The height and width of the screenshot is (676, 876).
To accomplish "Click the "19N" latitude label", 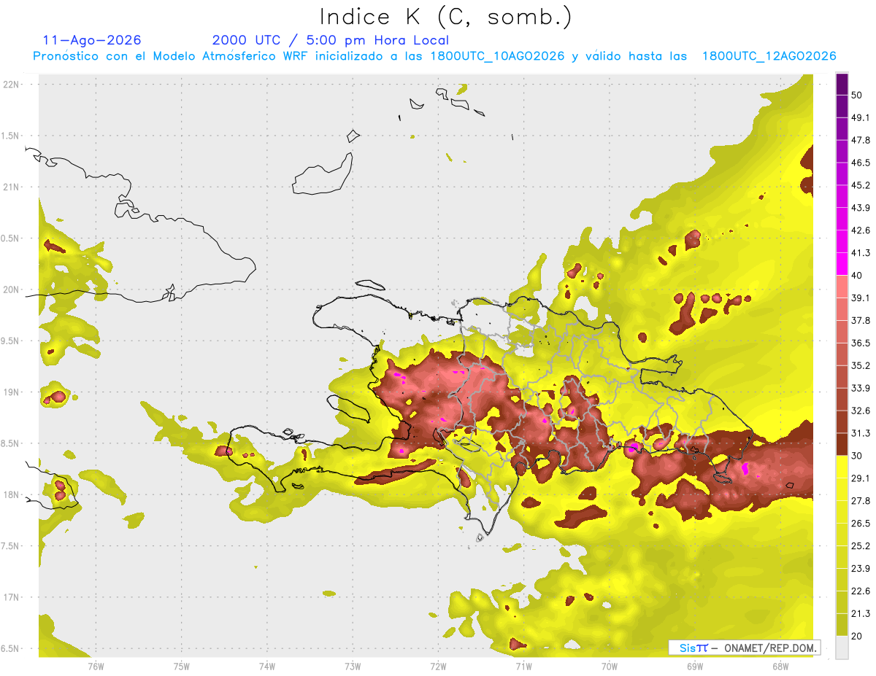I will click(12, 392).
